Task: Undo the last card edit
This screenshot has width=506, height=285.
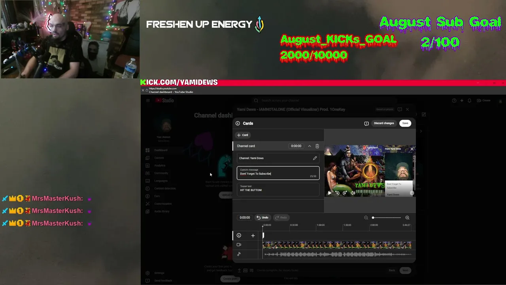Action: tap(262, 218)
